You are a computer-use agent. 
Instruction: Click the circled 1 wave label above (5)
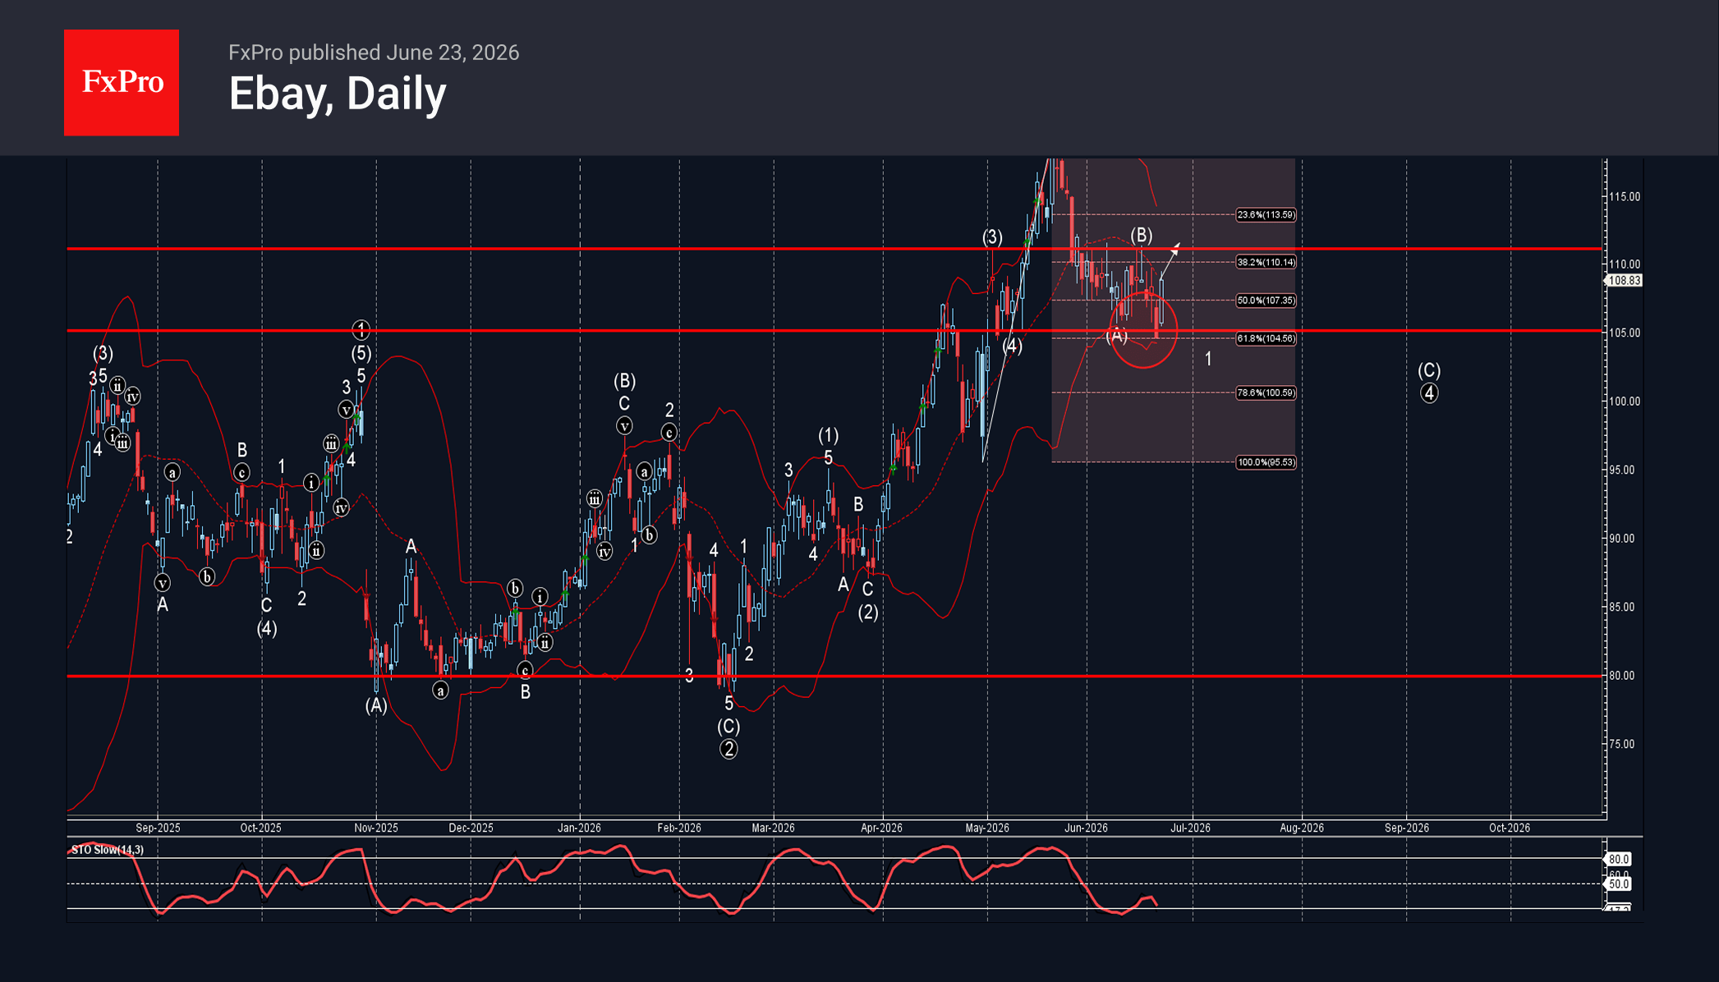coord(361,330)
